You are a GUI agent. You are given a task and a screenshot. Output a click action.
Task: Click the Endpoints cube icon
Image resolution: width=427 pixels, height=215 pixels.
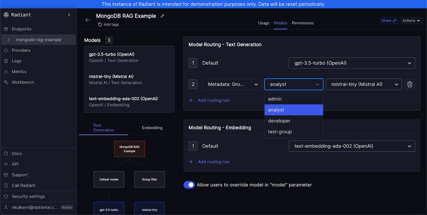tap(6, 29)
